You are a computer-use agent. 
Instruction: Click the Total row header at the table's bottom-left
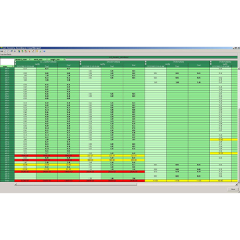(x=7, y=181)
